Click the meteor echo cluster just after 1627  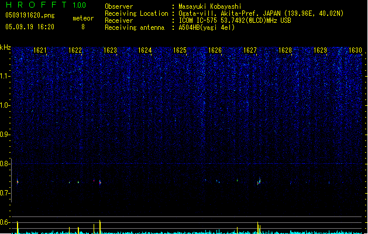pos(259,181)
